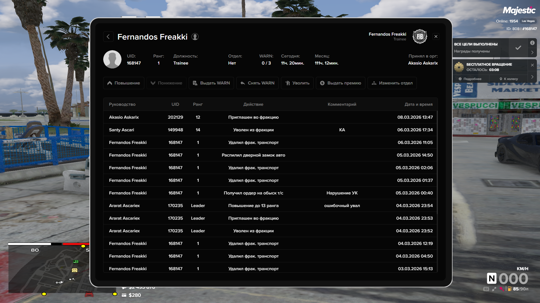Image resolution: width=540 pixels, height=303 pixels.
Task: Click the info icon in the goals panel
Action: (x=532, y=43)
